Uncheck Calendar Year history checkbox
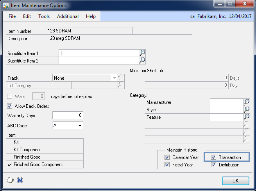Screen dimensions: 256x191 tap(167, 157)
